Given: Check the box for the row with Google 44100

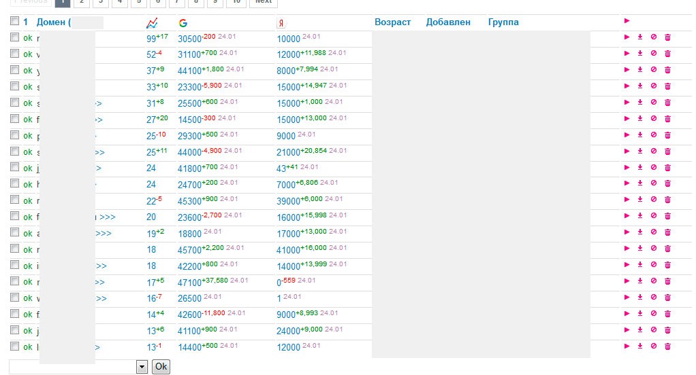Looking at the screenshot, I should pyautogui.click(x=15, y=70).
